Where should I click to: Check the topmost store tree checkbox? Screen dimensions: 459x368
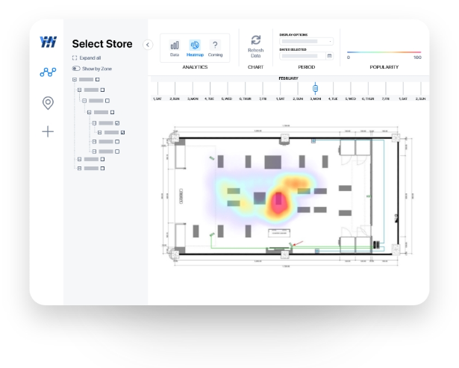(97, 79)
